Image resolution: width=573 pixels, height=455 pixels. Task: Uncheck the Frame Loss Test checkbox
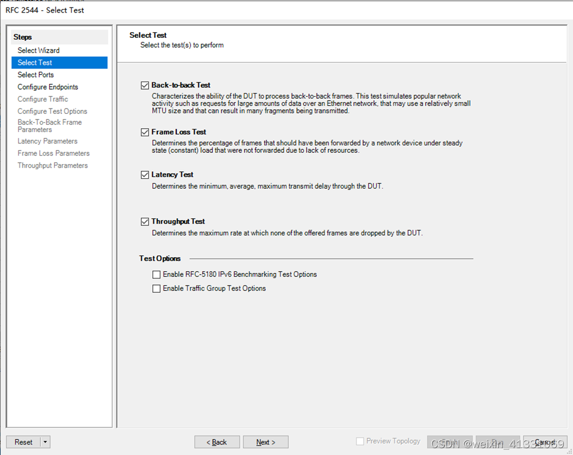(145, 132)
